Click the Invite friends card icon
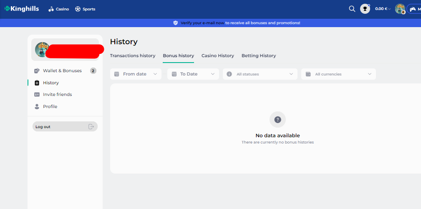421x209 pixels. pos(37,95)
